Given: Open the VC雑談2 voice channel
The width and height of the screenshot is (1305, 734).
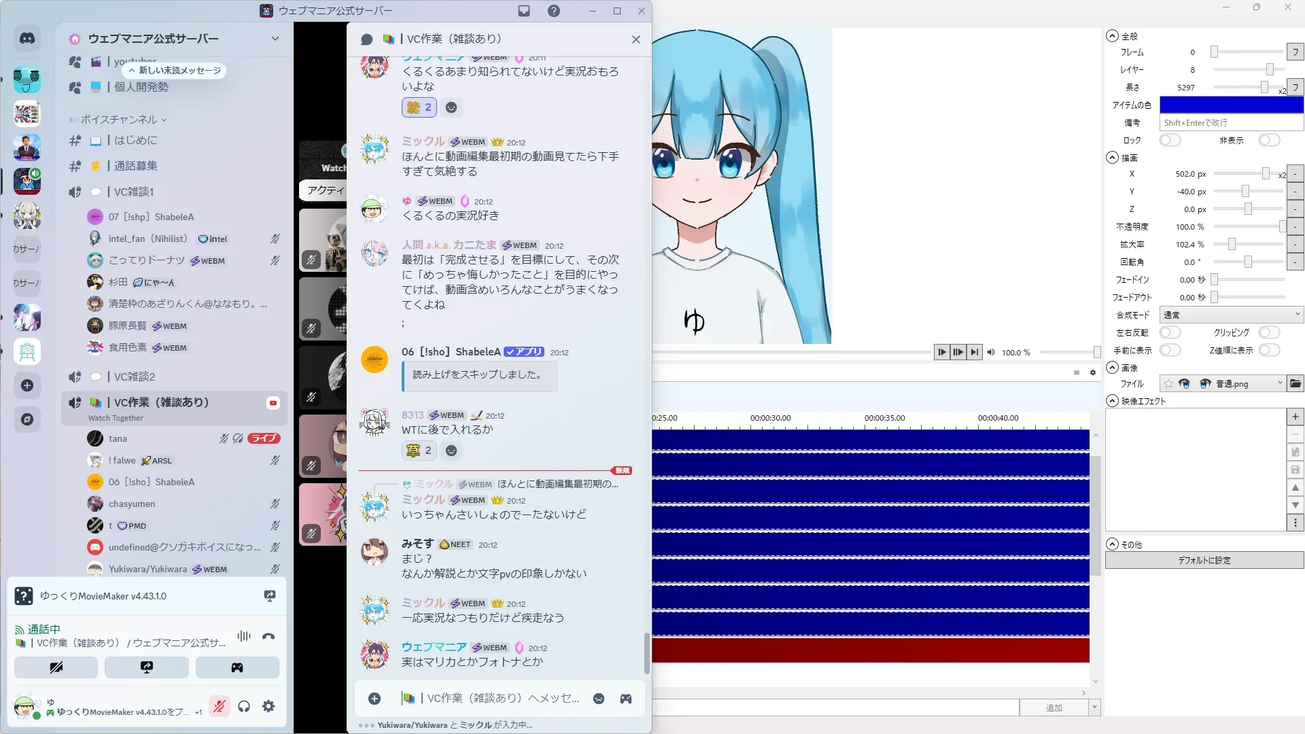Looking at the screenshot, I should [x=135, y=377].
